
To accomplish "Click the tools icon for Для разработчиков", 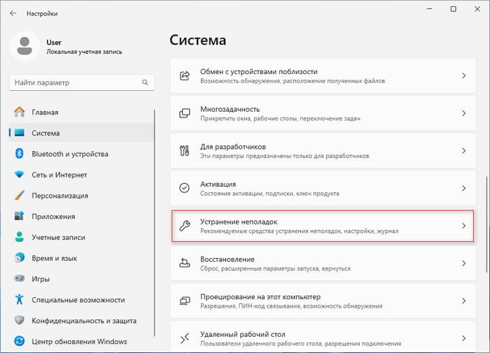I will click(185, 150).
